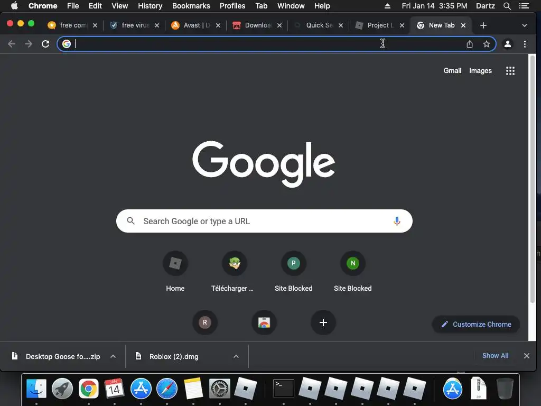Image resolution: width=541 pixels, height=406 pixels.
Task: Open Calendar from the dock
Action: (114, 389)
